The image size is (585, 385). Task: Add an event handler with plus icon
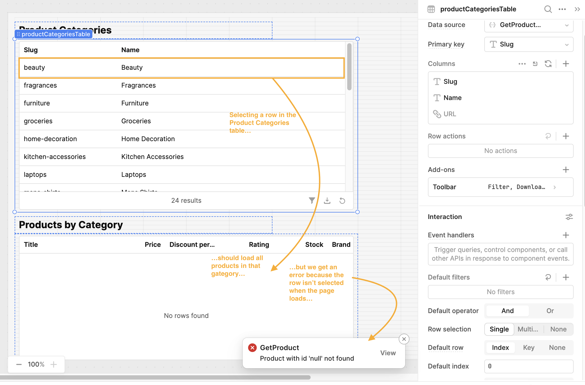point(566,235)
